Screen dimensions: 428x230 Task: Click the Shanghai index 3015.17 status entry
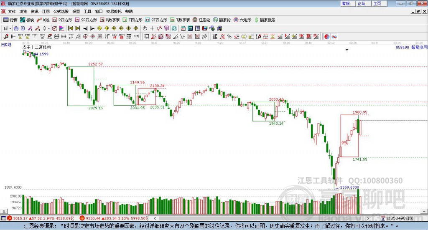(41, 218)
